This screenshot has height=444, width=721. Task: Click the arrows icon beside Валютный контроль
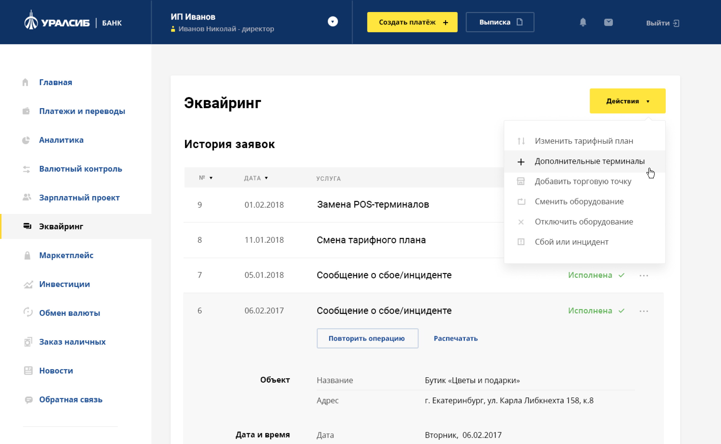click(x=26, y=169)
